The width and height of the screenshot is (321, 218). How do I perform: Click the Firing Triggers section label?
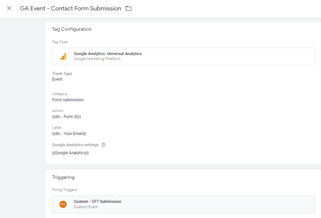65,190
